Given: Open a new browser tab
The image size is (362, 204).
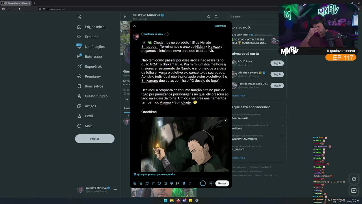Looking at the screenshot, I should [x=35, y=3].
